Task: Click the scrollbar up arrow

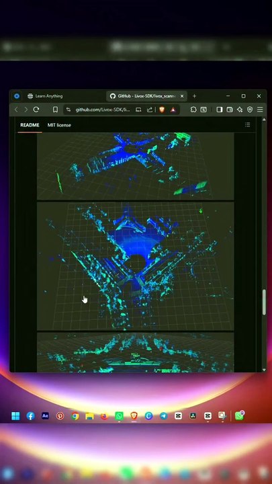Action: (264, 120)
